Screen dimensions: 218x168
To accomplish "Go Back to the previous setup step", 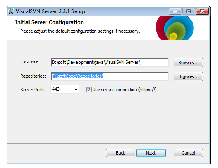I will coord(120,153).
